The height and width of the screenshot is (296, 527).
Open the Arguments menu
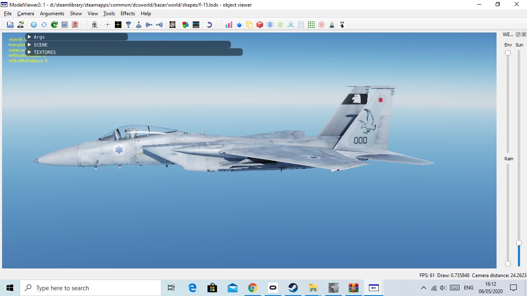[52, 14]
